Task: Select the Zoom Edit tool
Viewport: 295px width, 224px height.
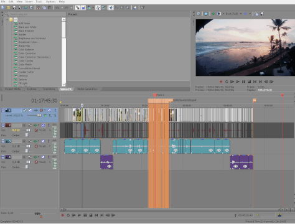Action: [x=128, y=7]
